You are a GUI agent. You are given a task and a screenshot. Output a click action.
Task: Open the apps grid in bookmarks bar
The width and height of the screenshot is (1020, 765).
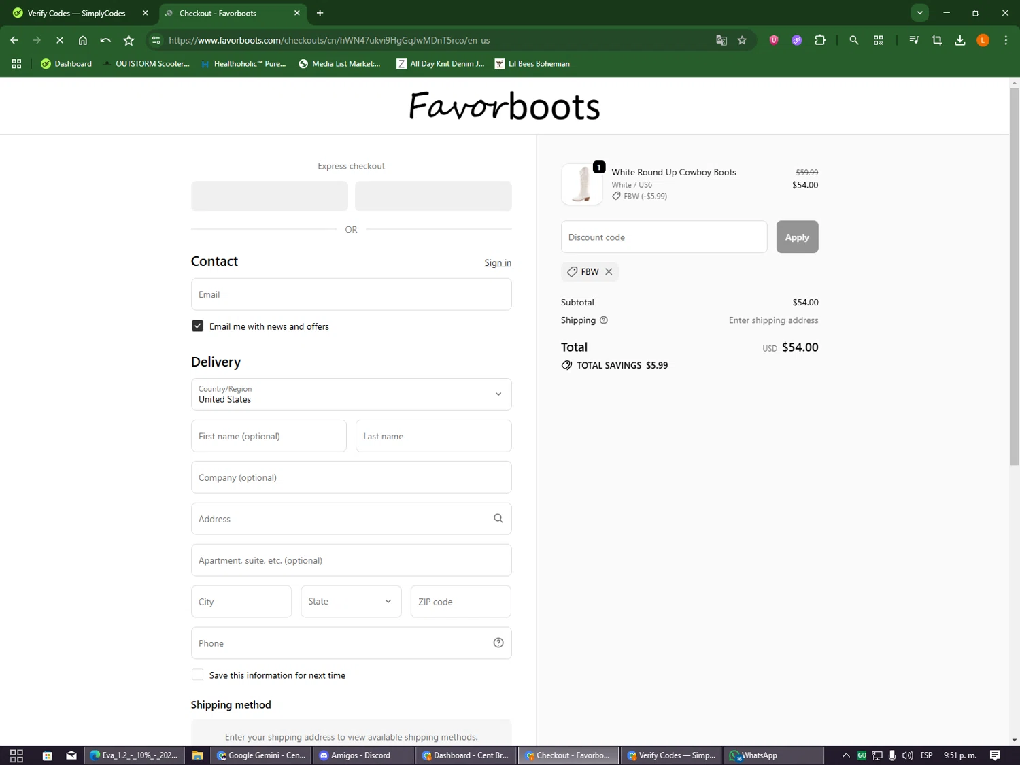(16, 63)
